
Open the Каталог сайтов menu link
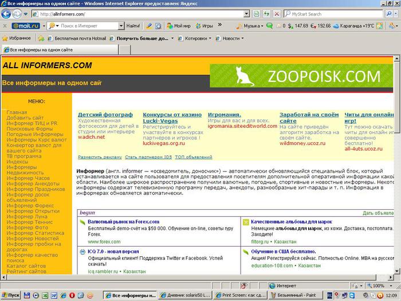(26, 266)
